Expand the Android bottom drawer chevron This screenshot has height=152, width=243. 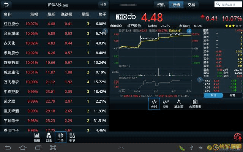point(121,147)
